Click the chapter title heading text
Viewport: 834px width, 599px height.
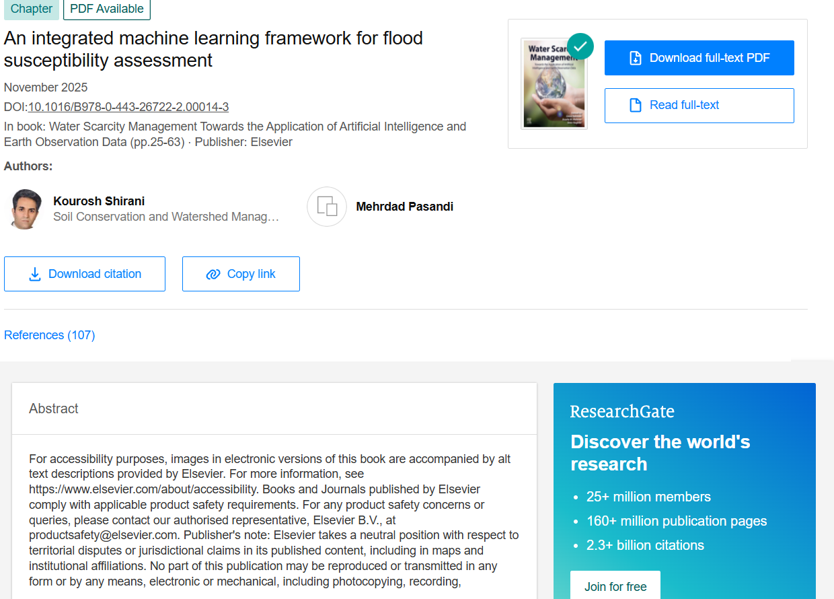pos(213,49)
